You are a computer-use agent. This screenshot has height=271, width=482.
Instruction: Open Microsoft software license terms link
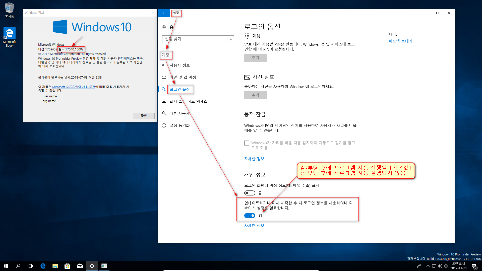tap(74, 87)
